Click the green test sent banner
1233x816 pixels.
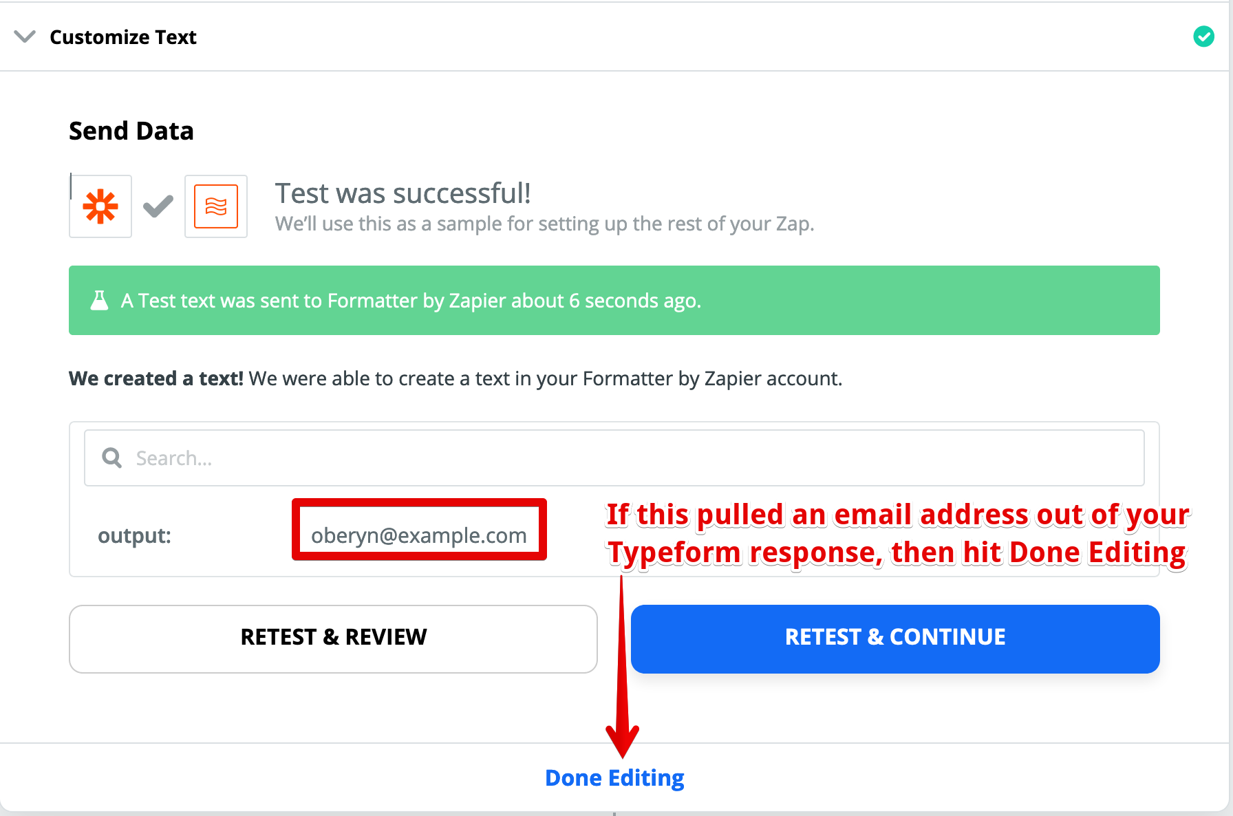(x=614, y=301)
